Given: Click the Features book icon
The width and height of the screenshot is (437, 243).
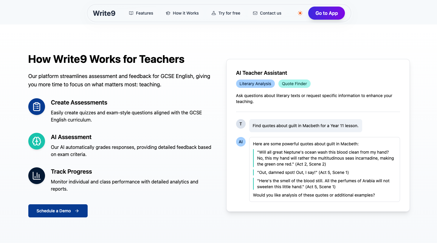Looking at the screenshot, I should (x=131, y=13).
